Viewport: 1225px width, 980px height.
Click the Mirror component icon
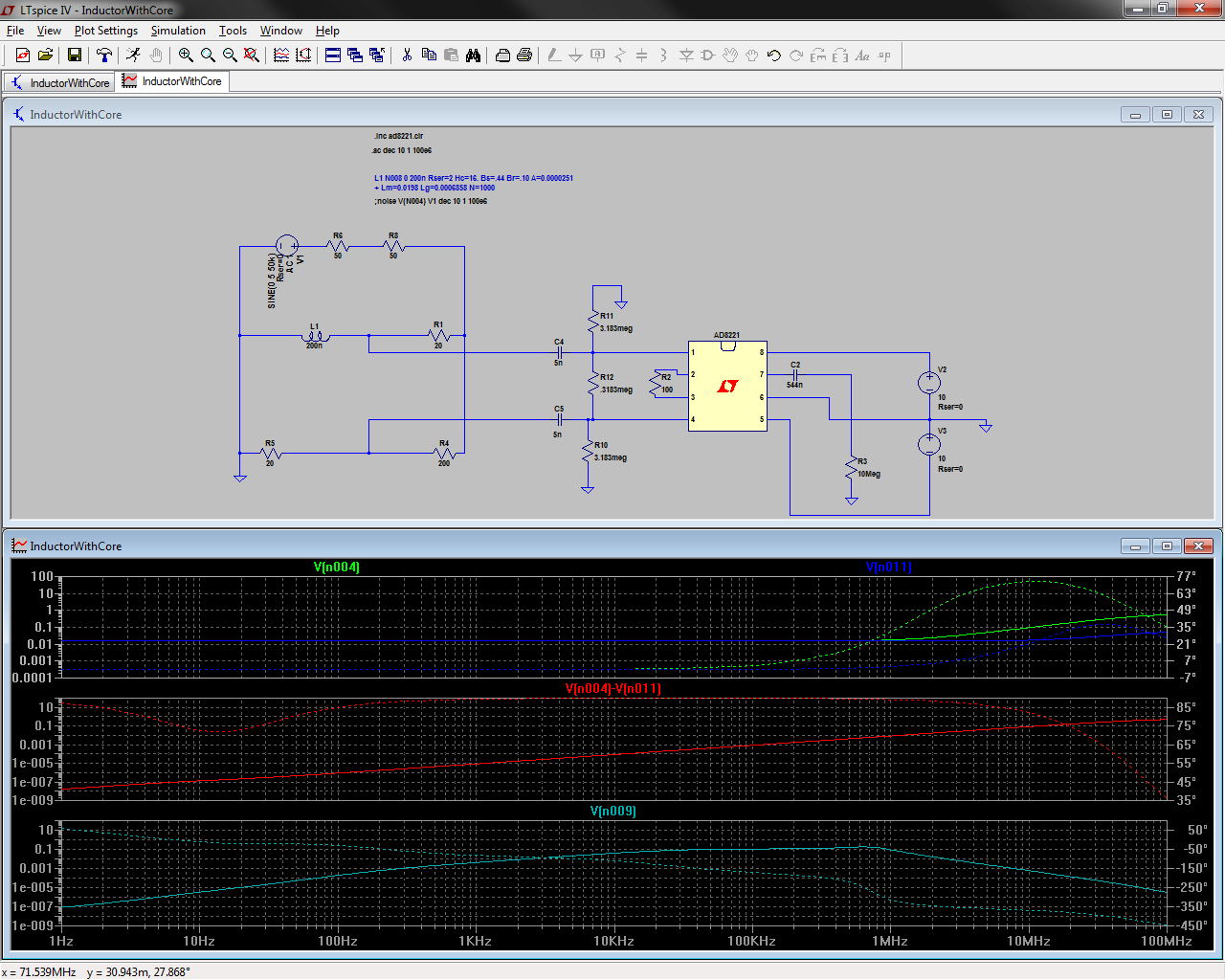840,56
